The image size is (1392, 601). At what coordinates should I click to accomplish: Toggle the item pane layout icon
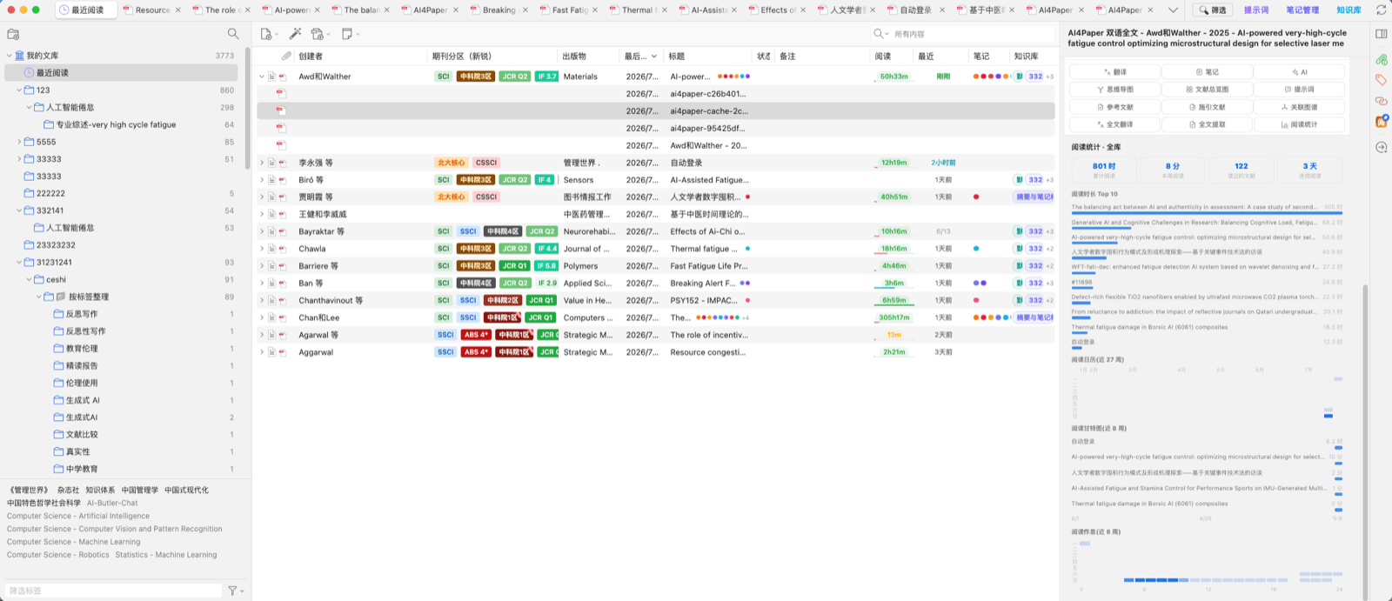click(1381, 34)
